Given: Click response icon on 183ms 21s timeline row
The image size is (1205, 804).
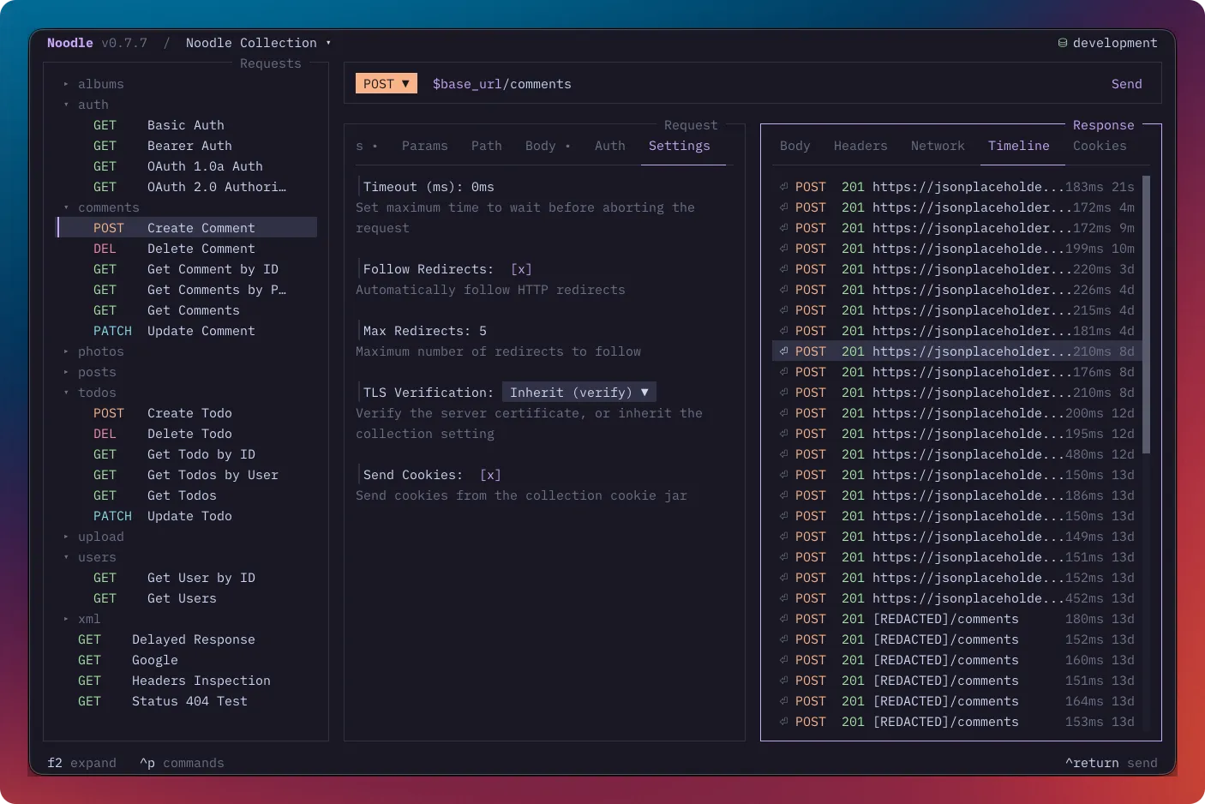Looking at the screenshot, I should [x=784, y=187].
